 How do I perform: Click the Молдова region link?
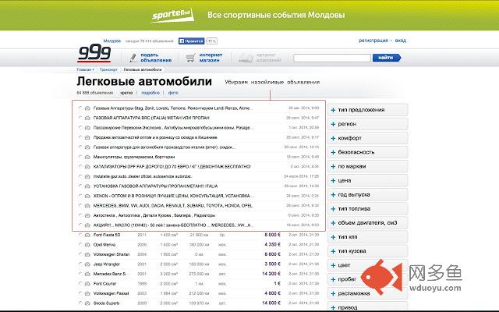tap(112, 41)
